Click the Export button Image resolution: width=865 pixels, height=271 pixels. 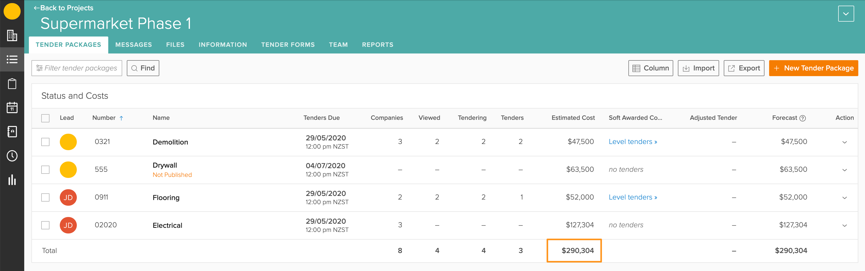click(744, 68)
